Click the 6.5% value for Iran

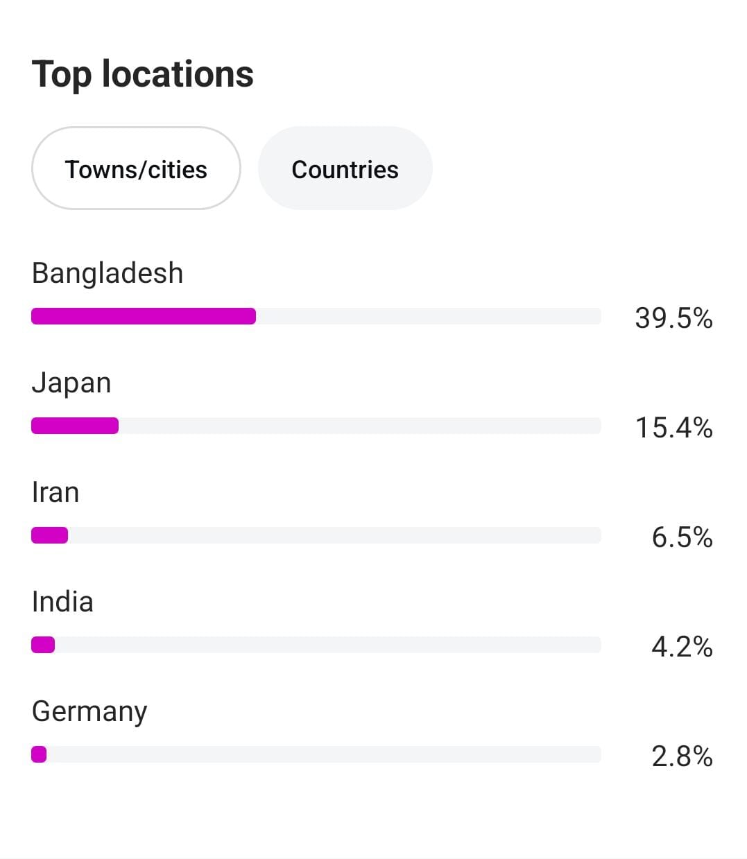(x=682, y=537)
